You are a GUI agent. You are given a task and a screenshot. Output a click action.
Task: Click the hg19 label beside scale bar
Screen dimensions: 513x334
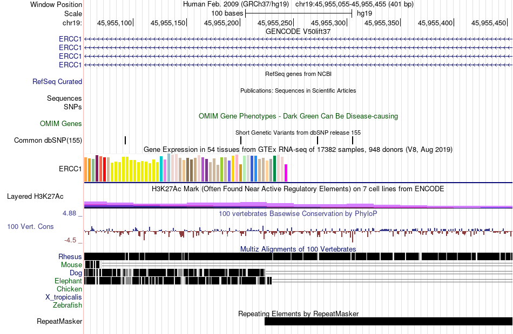[x=364, y=13]
